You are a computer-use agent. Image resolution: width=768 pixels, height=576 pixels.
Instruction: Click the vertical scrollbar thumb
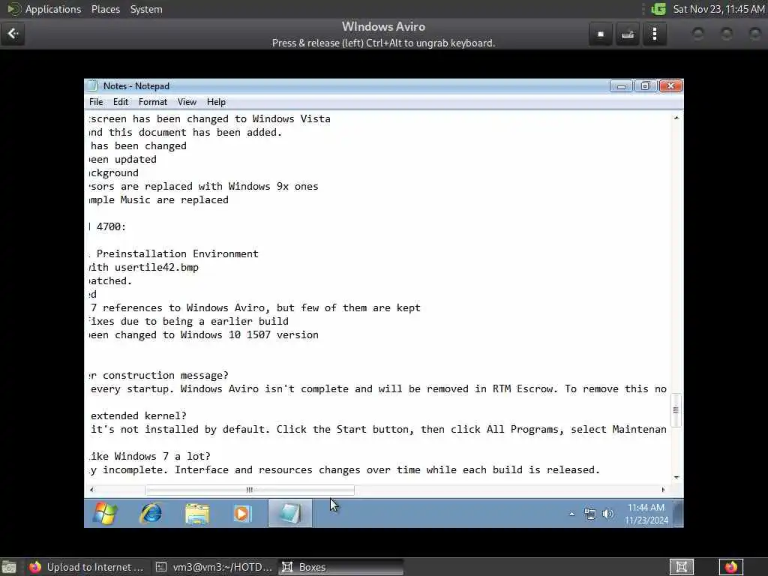tap(676, 410)
